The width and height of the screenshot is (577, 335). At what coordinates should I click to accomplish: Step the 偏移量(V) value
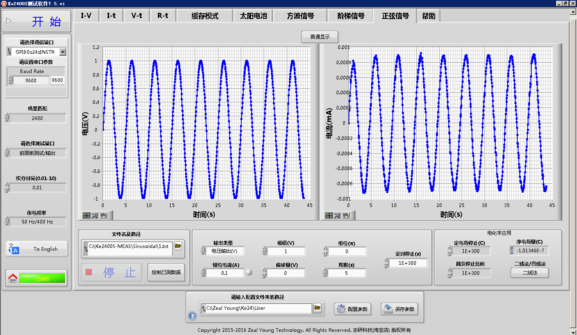pos(264,273)
